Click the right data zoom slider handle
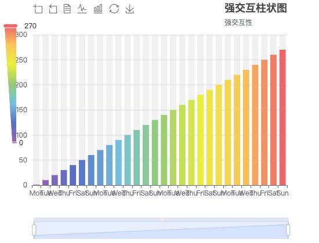The height and width of the screenshot is (243, 319). point(288,230)
